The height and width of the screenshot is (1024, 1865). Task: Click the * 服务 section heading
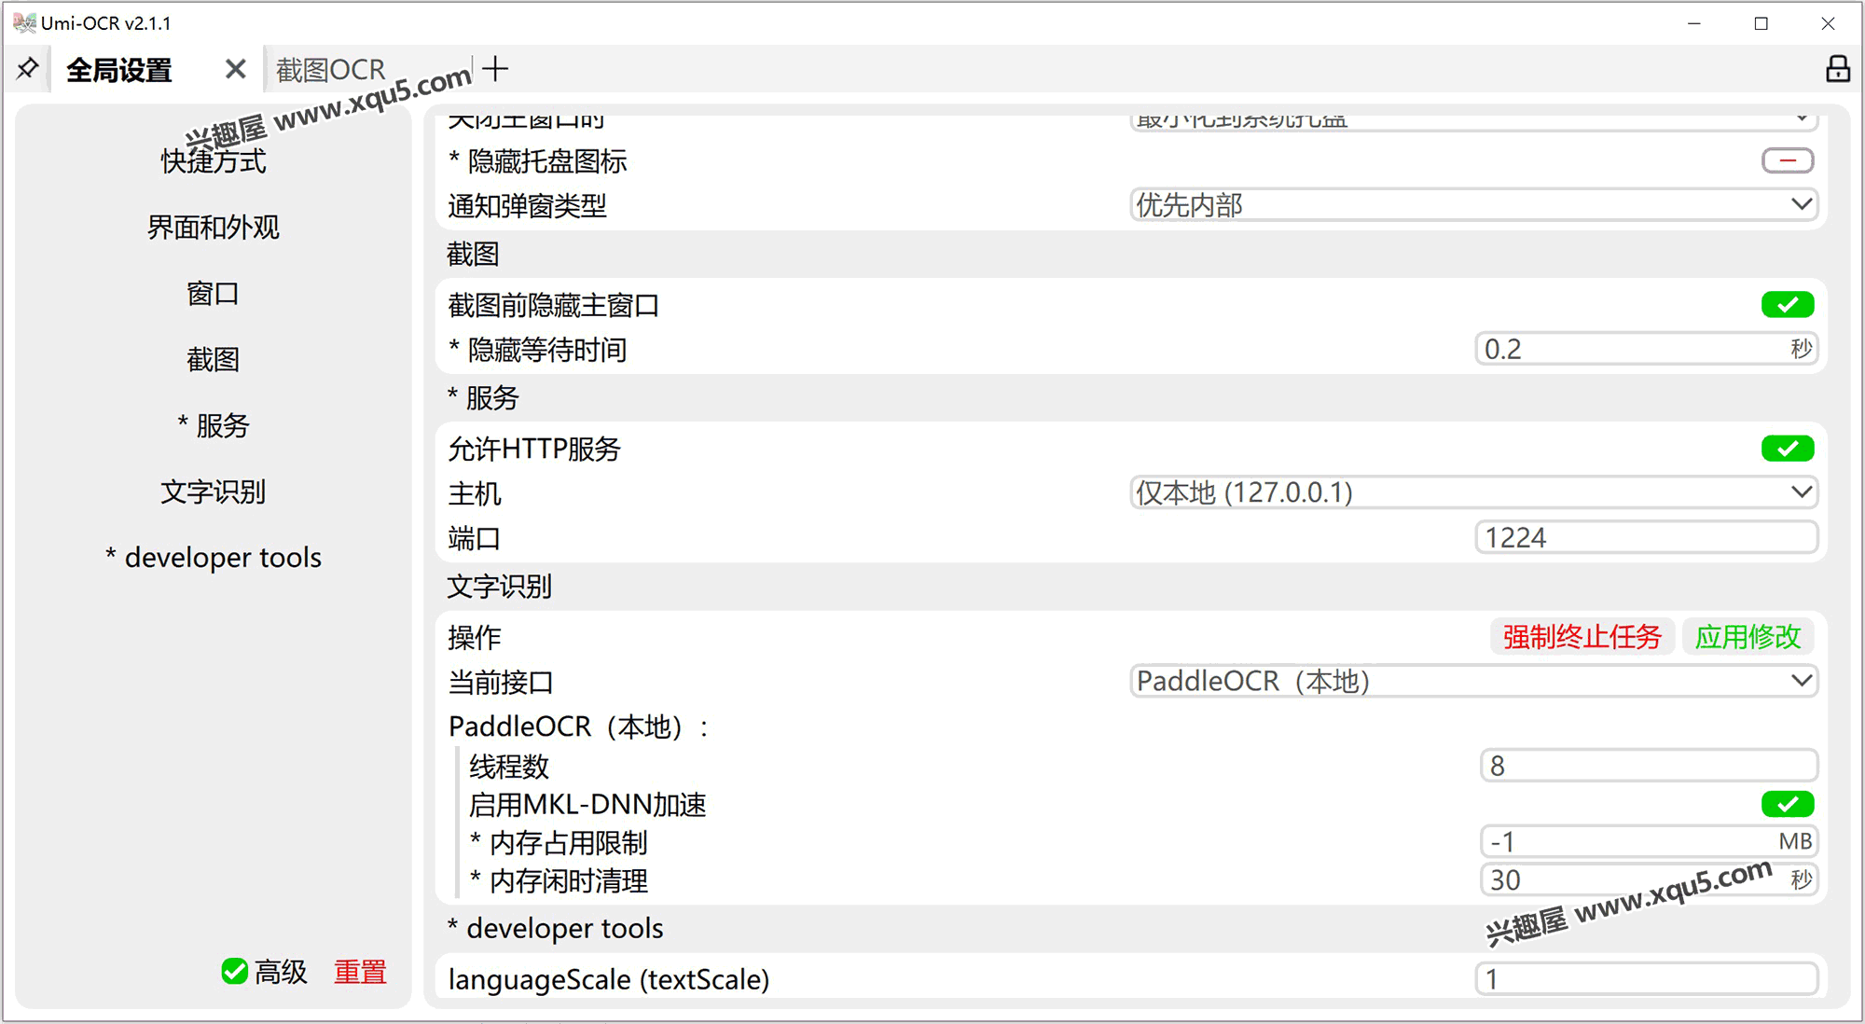pyautogui.click(x=483, y=398)
